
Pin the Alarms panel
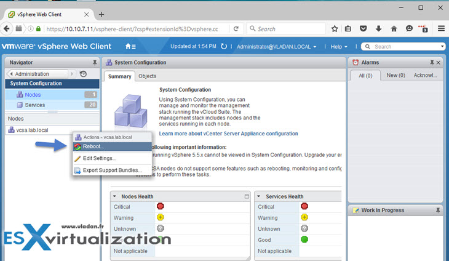point(432,62)
